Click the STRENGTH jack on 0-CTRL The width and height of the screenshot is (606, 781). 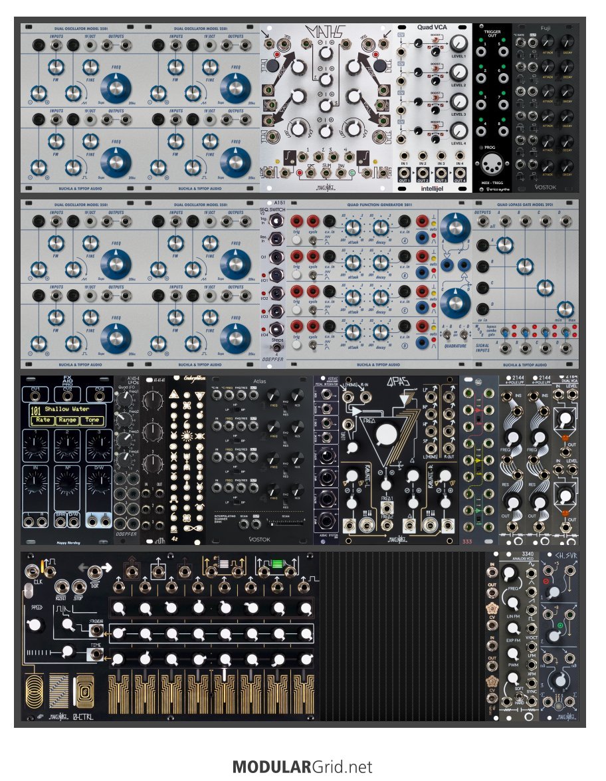click(95, 631)
